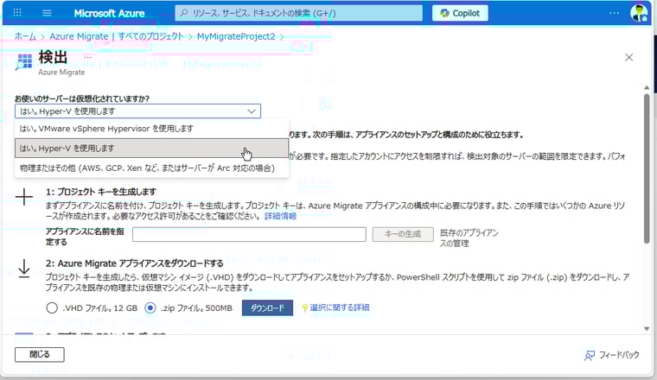This screenshot has height=380, width=657.
Task: Click the お使いのサーバーは仮想化されていますか? label
Action: [x=82, y=98]
